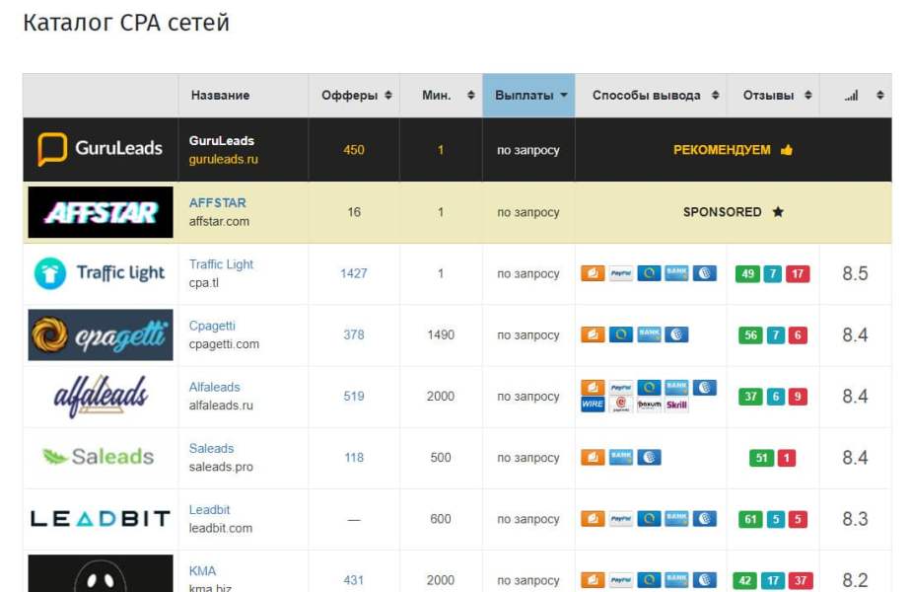Click the Bank icon in KMA row
This screenshot has width=911, height=592.
(676, 580)
